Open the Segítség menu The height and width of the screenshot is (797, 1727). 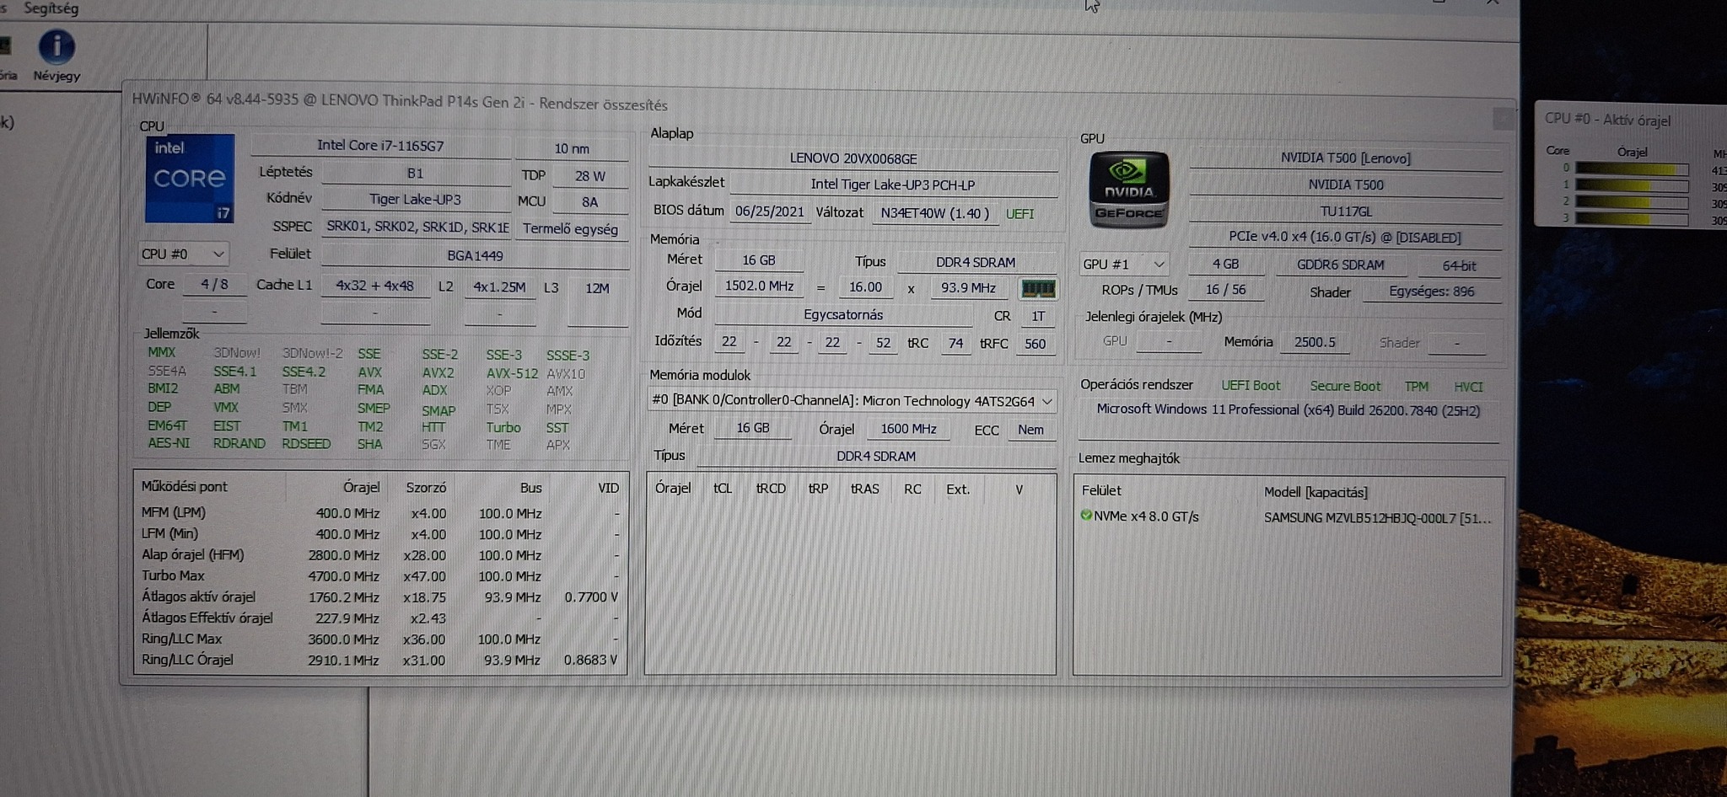tap(51, 8)
